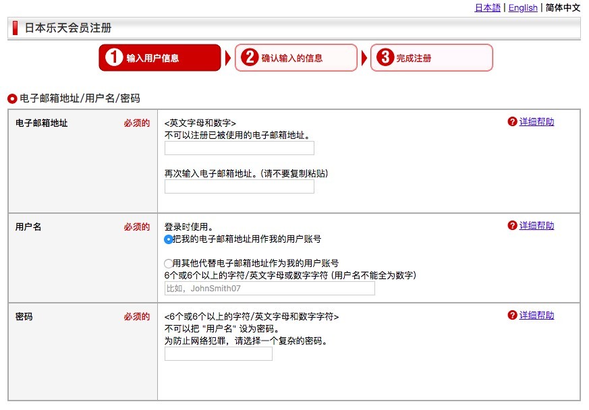Switch site language to English
589x410 pixels.
523,7
